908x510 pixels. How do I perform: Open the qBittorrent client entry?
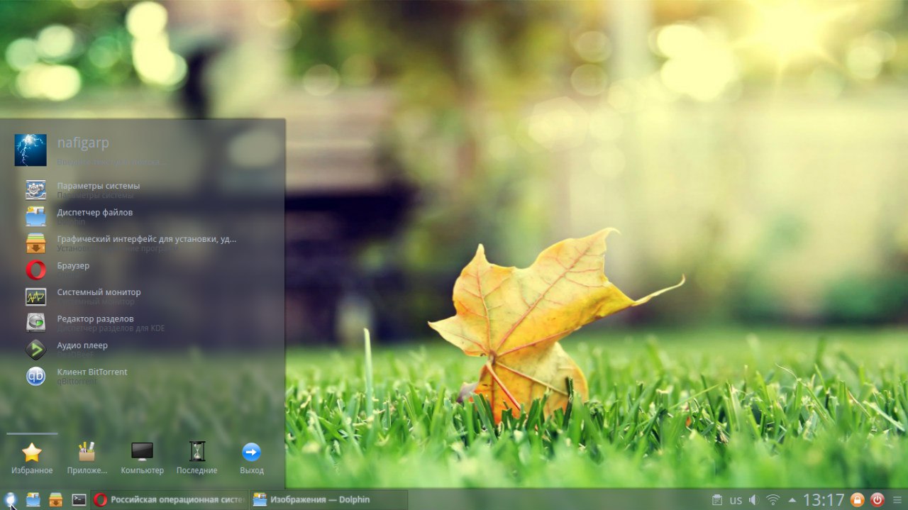[x=92, y=376]
